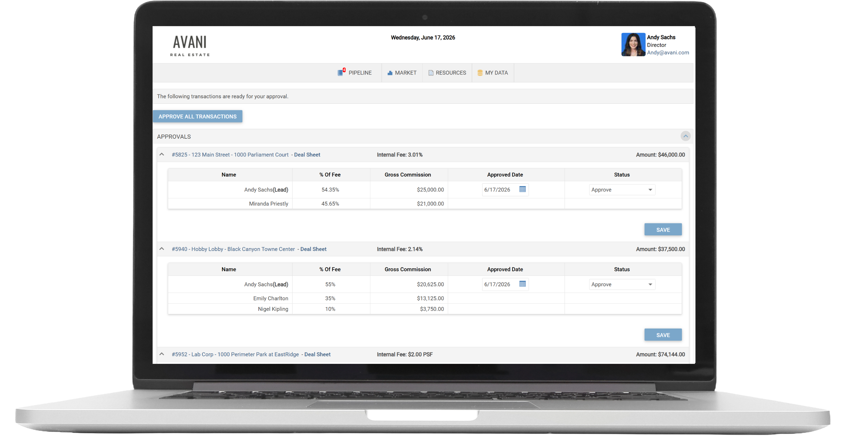Click the $20,625.00 gross commission value
Viewport: 844px width, 438px height.
[x=430, y=284]
